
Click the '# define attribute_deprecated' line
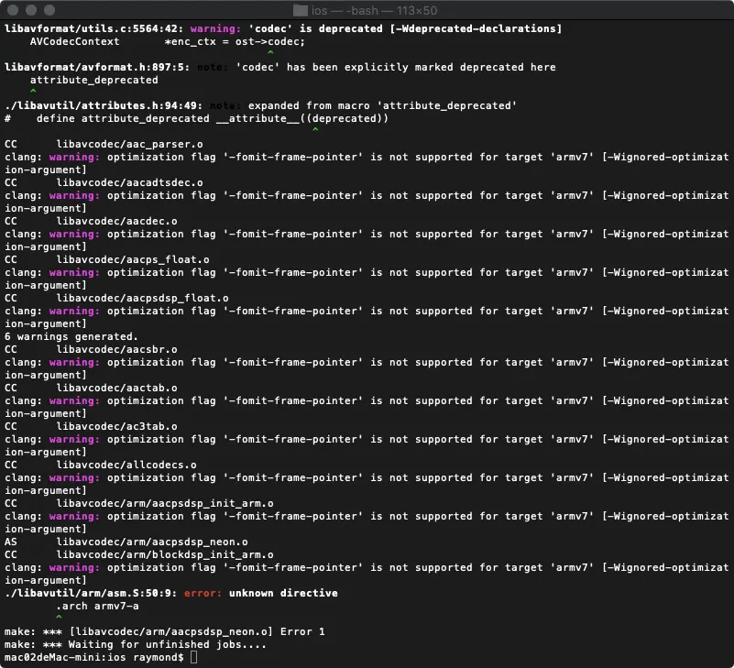pos(197,118)
